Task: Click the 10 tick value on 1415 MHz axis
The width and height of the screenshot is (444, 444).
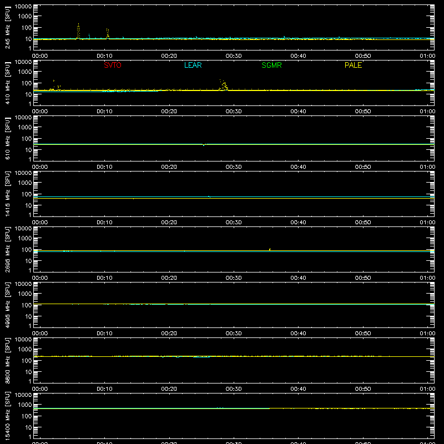Action: pyautogui.click(x=28, y=205)
